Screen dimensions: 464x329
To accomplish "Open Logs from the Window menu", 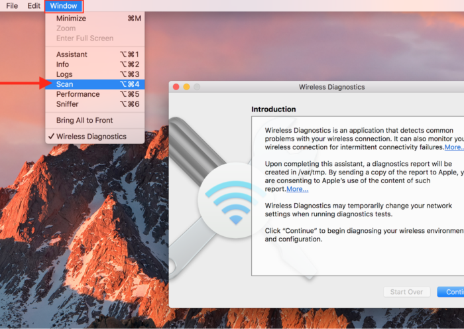I will click(x=95, y=74).
